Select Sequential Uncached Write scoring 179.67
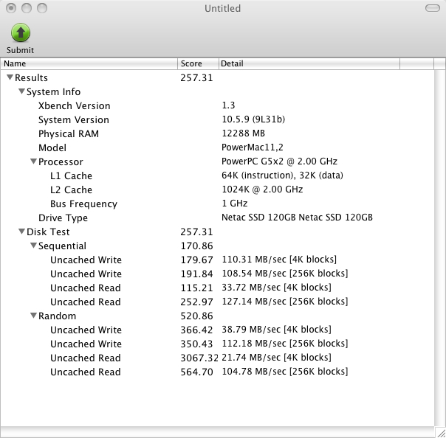This screenshot has width=446, height=438. pos(217,260)
